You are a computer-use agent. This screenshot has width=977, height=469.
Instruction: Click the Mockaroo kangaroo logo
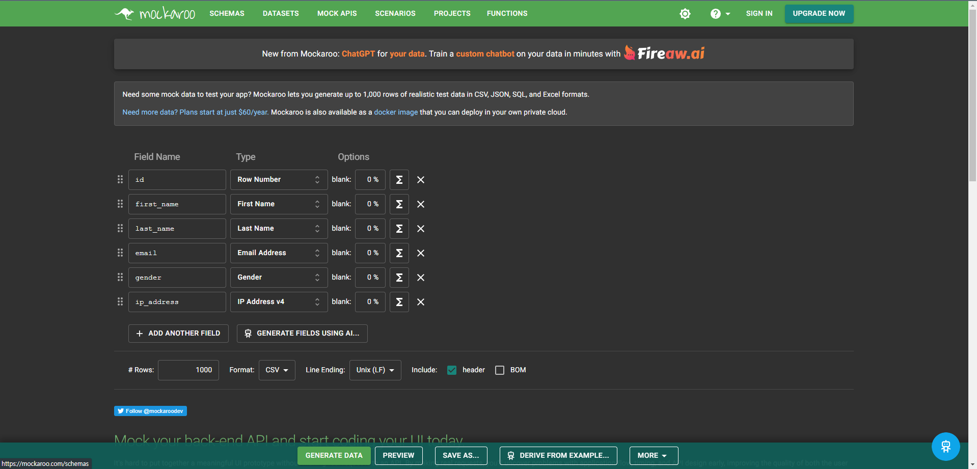point(155,13)
